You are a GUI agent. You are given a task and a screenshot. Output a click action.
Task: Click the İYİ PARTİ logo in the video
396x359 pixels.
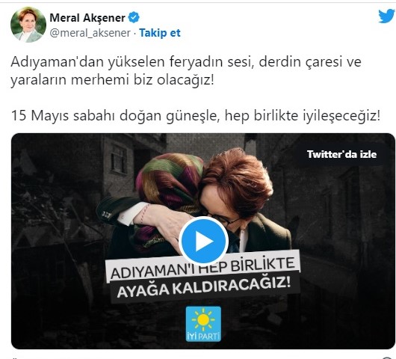click(x=203, y=324)
